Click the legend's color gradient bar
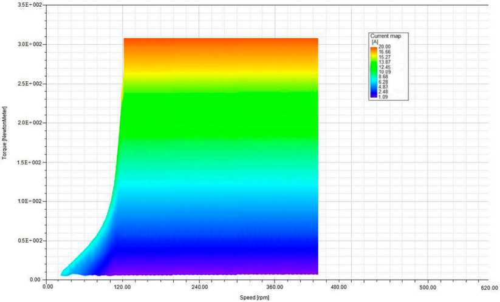This screenshot has width=500, height=302. tap(374, 72)
